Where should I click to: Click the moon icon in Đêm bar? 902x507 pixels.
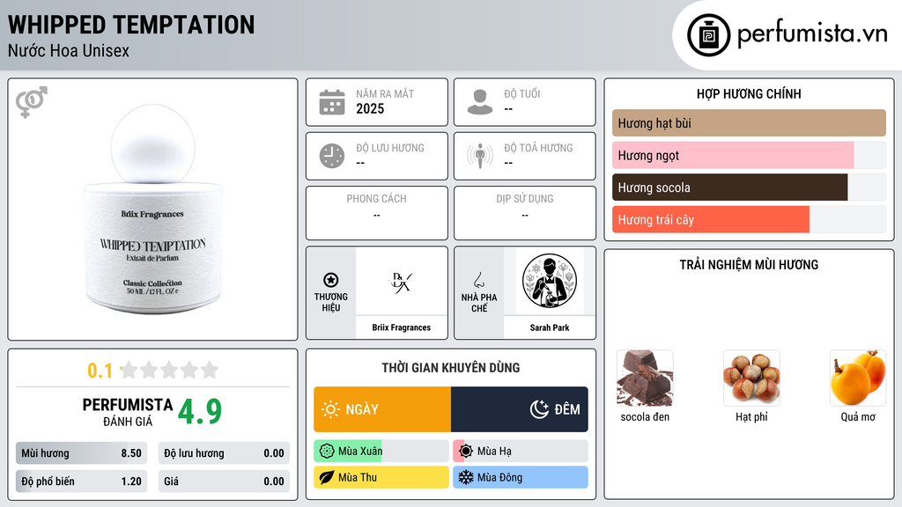539,409
